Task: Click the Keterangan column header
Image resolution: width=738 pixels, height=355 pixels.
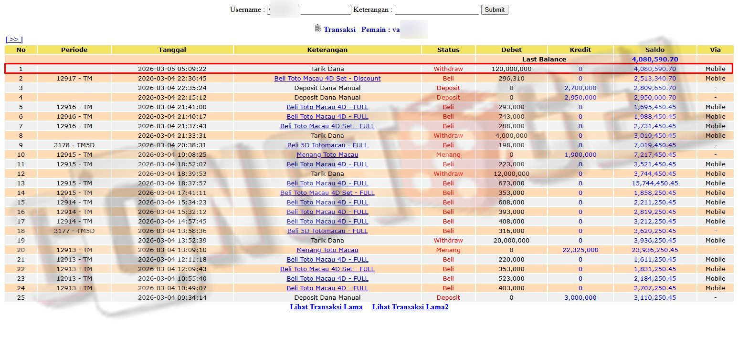Action: pyautogui.click(x=327, y=50)
